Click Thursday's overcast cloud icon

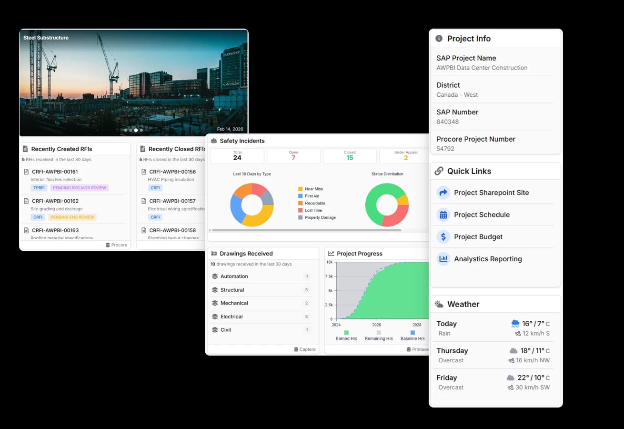pos(513,351)
